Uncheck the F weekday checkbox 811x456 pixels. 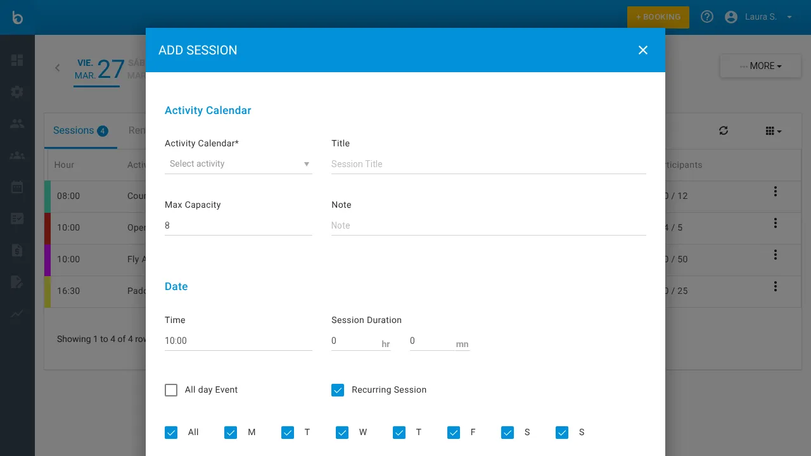coord(454,433)
